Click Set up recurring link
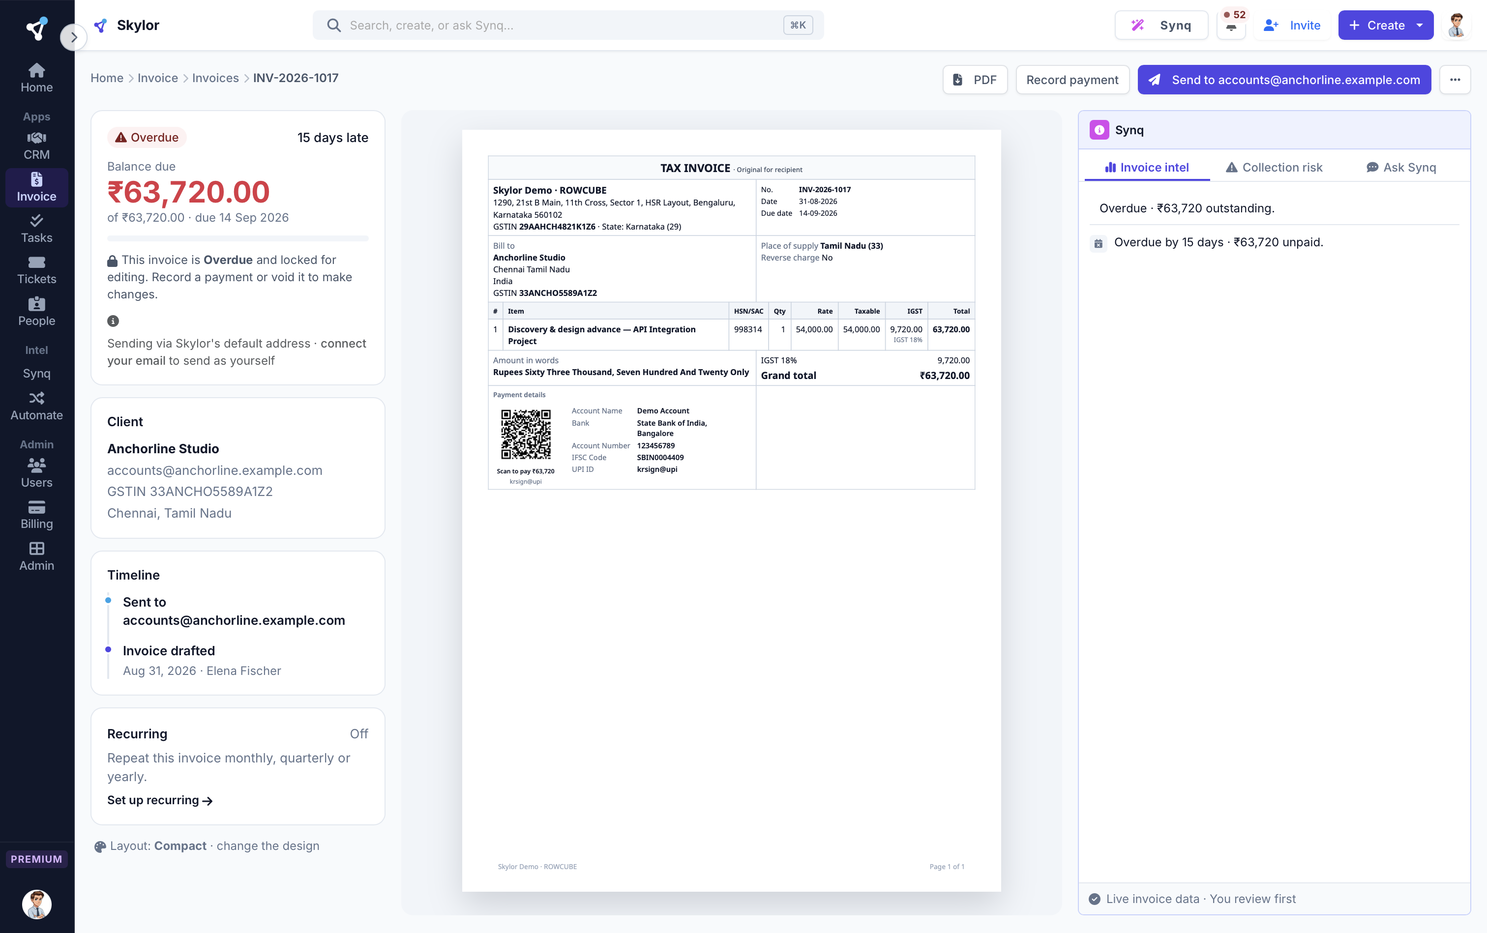Image resolution: width=1487 pixels, height=933 pixels. [160, 800]
